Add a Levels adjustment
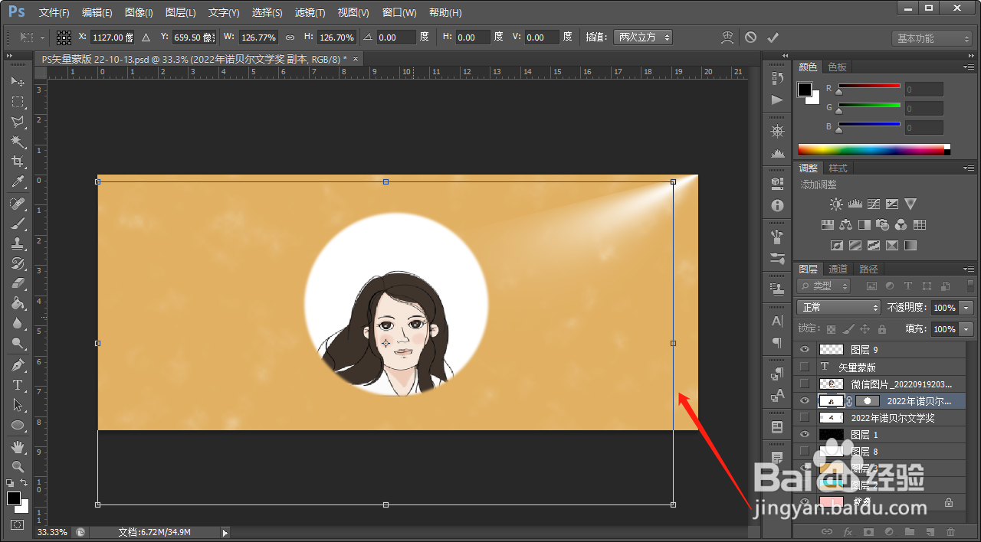 855,204
